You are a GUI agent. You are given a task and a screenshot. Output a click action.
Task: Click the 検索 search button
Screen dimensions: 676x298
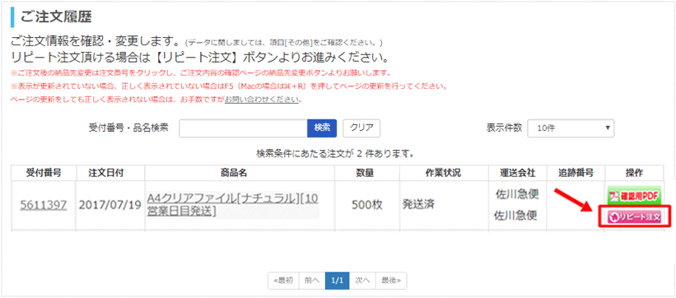click(x=322, y=128)
